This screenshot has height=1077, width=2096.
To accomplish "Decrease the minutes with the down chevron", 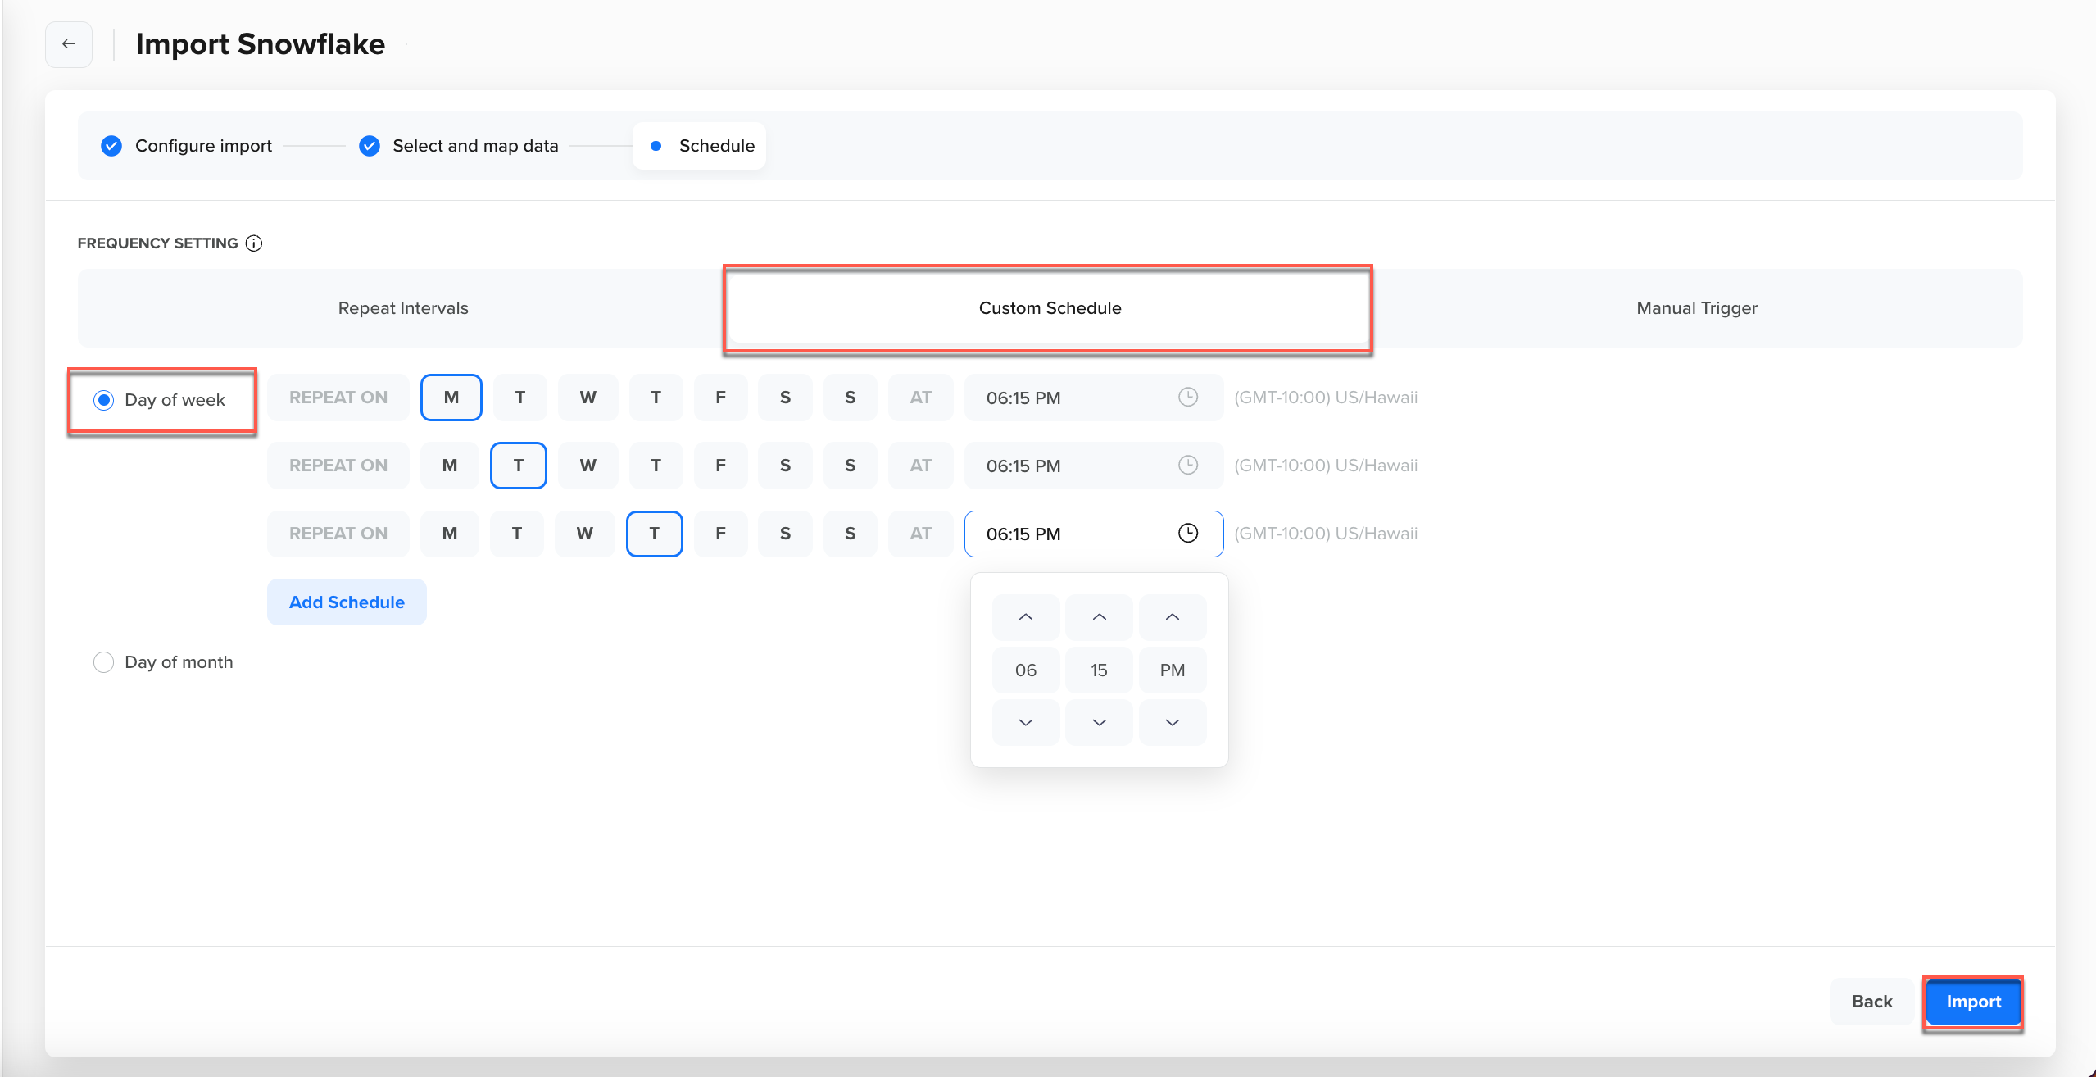I will point(1099,722).
